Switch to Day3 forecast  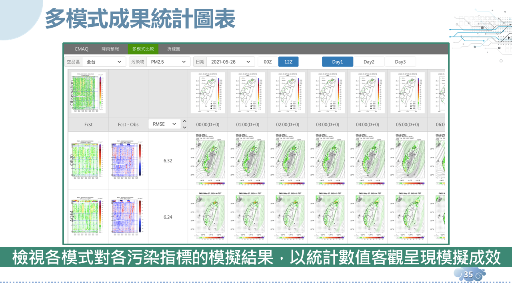(x=400, y=62)
